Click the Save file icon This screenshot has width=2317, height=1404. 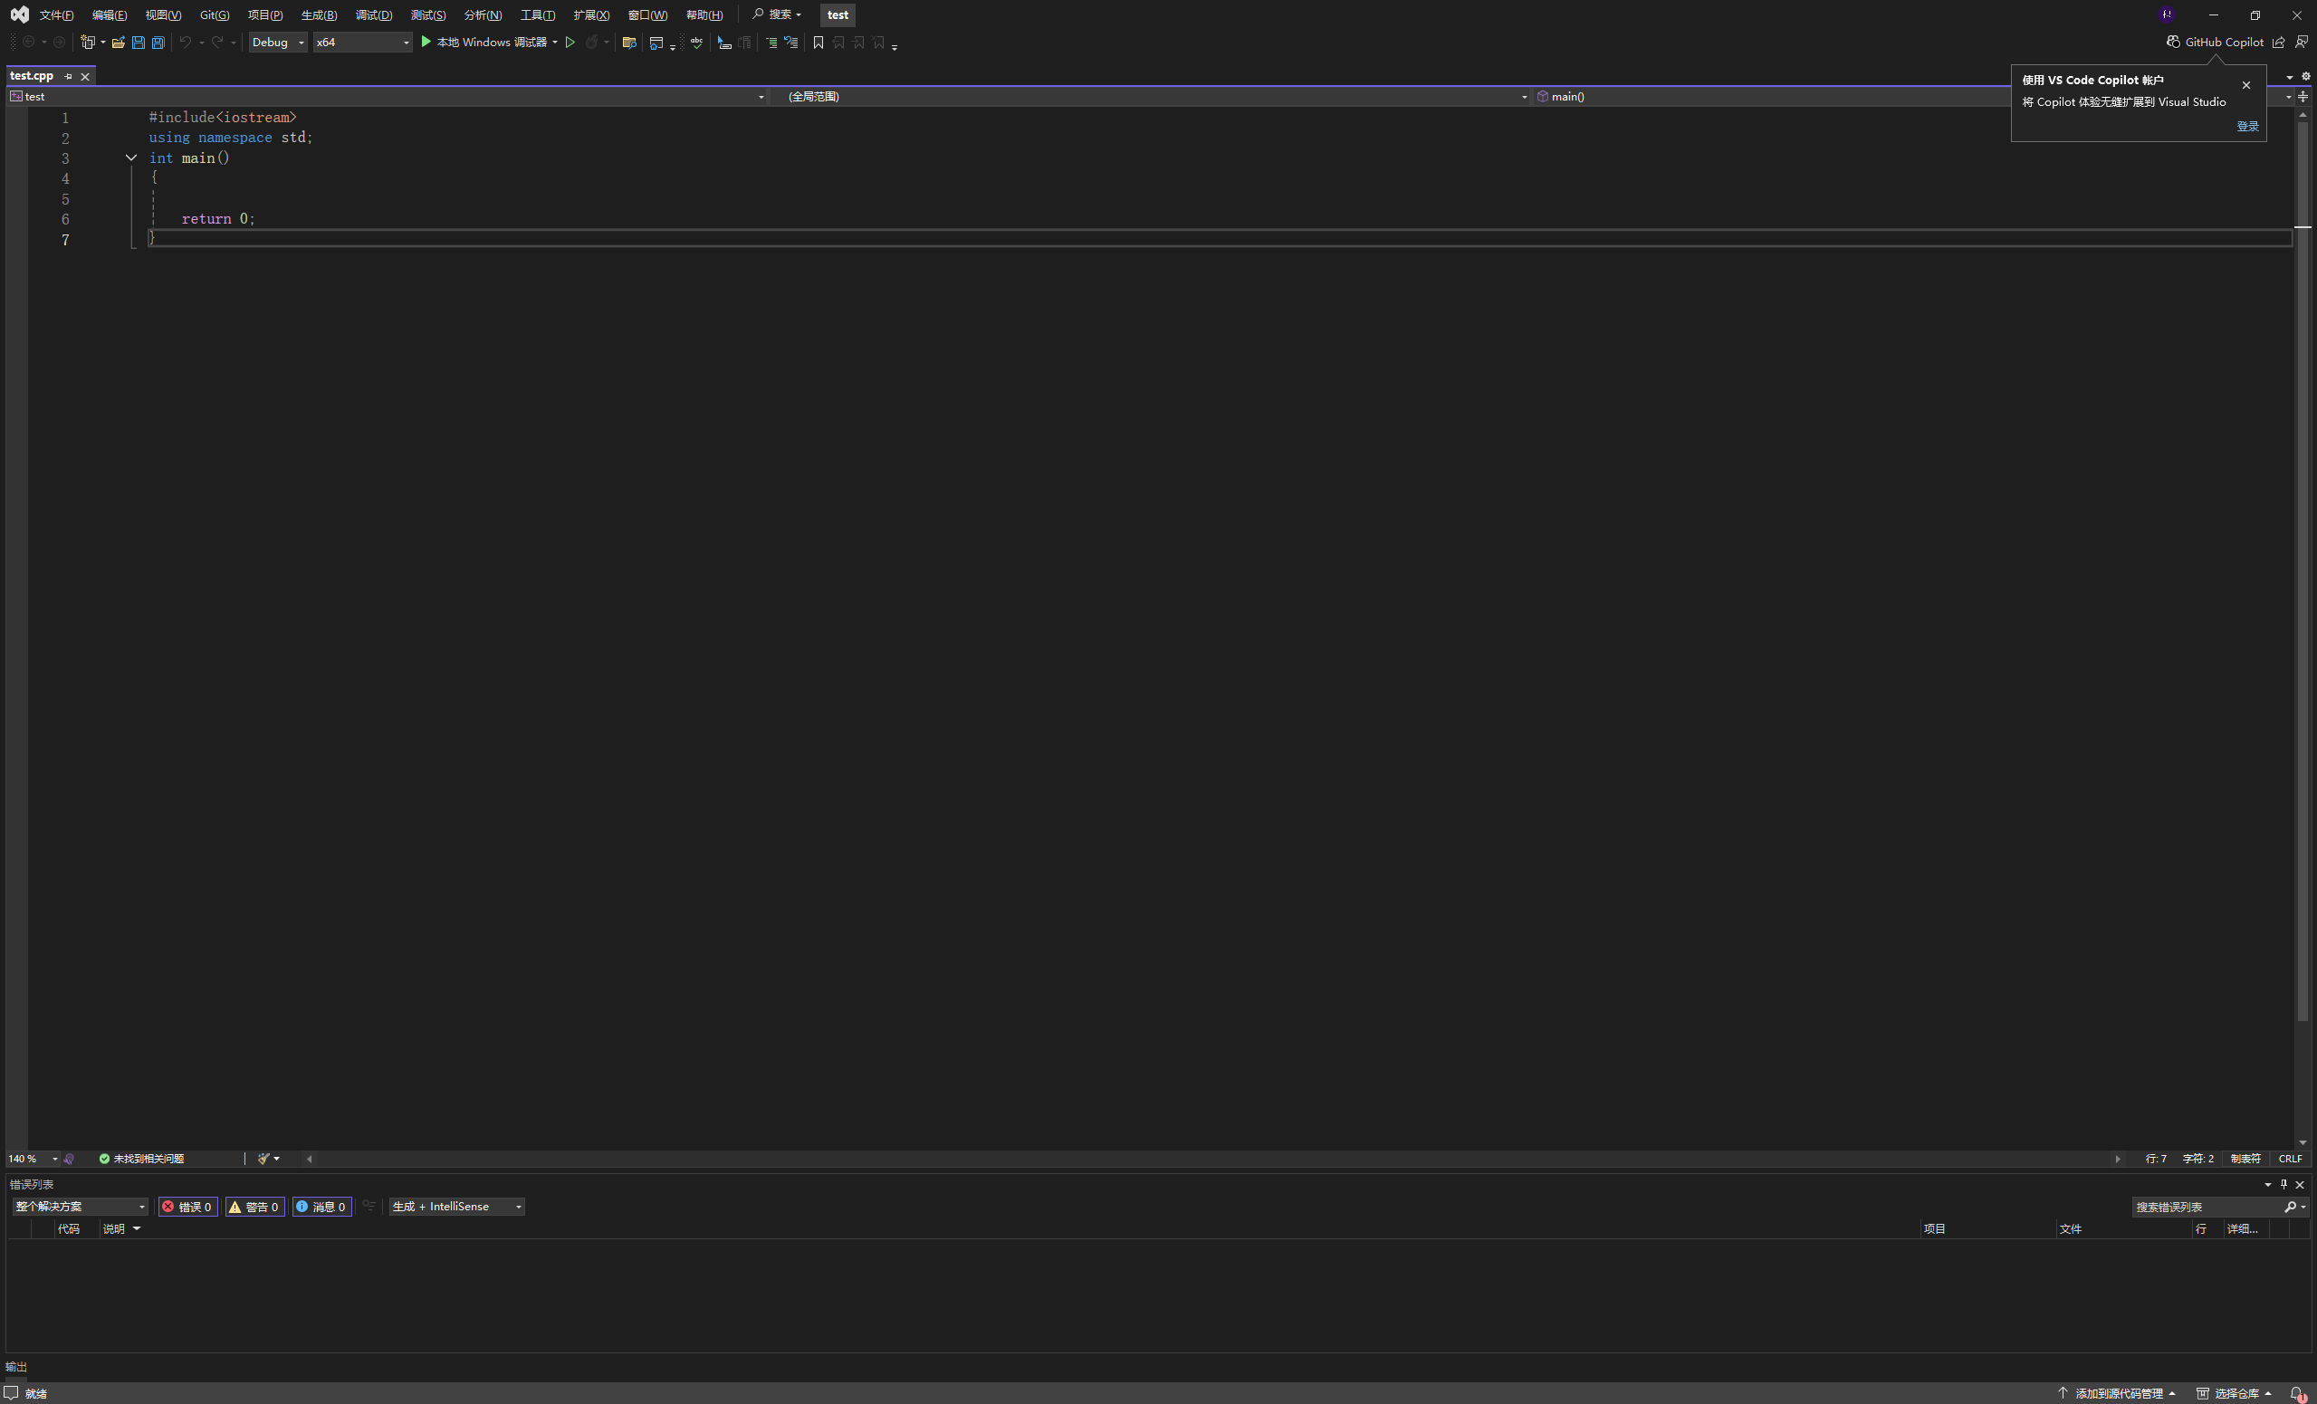139,43
